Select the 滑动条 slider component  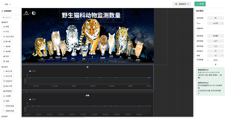pyautogui.click(x=7, y=46)
